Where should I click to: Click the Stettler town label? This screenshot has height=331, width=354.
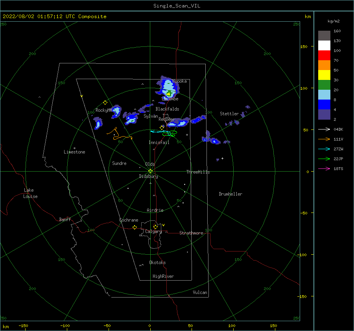pyautogui.click(x=229, y=114)
